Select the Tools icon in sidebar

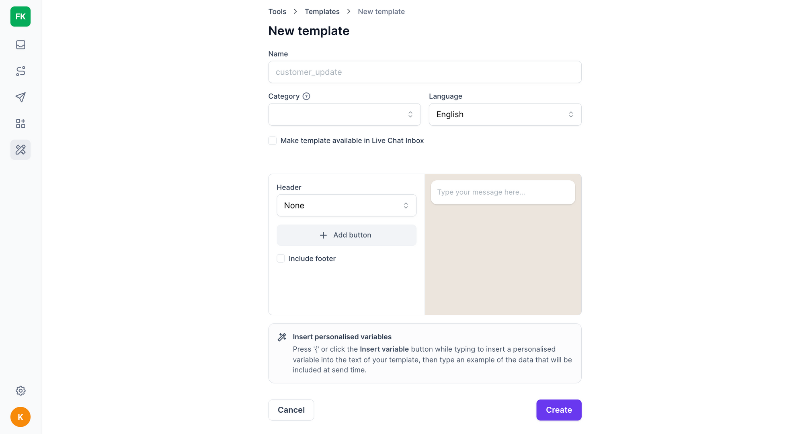point(21,150)
